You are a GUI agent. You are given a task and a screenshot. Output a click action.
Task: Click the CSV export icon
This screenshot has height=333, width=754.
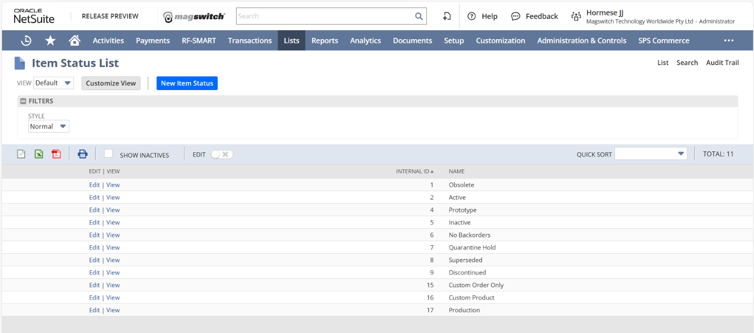click(21, 154)
